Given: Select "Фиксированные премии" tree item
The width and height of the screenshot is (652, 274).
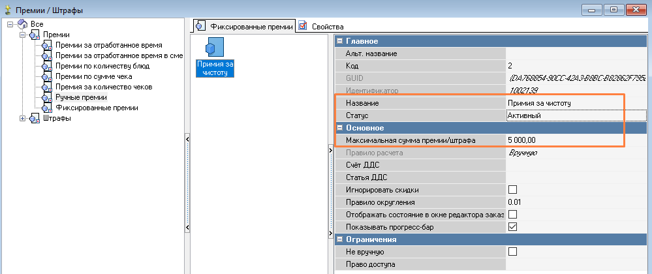Looking at the screenshot, I should pos(97,108).
